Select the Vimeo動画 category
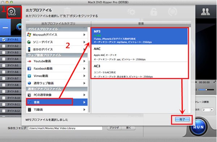 pos(57,76)
